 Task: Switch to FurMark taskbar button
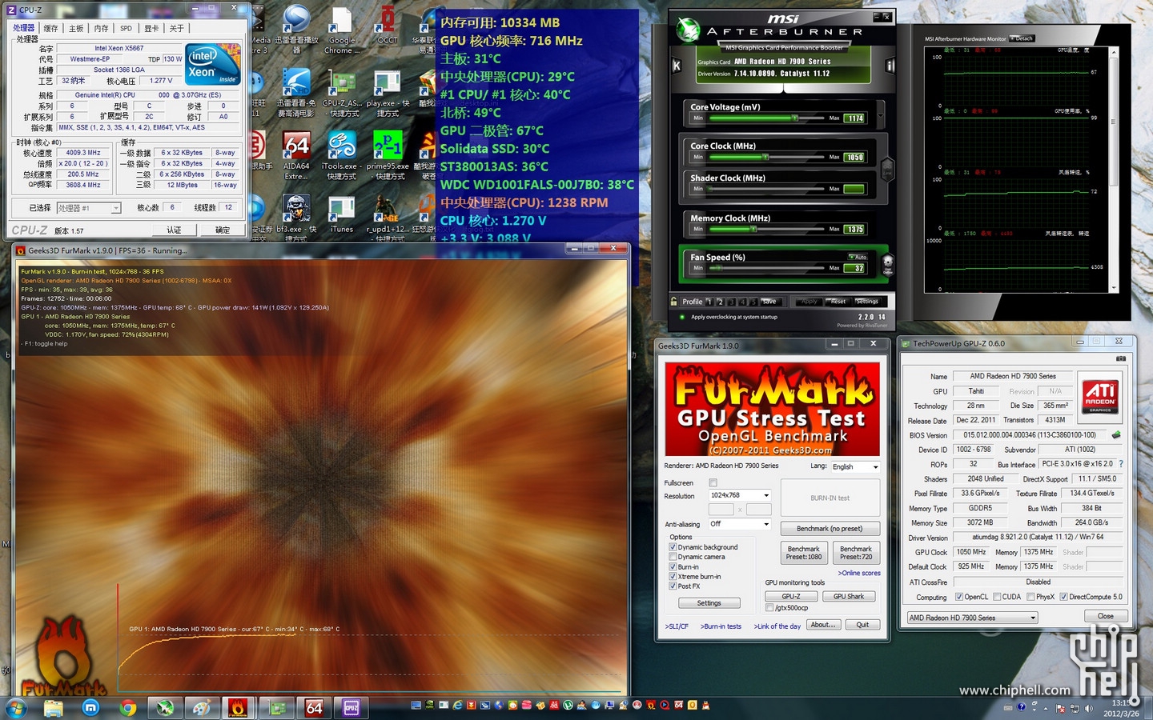click(238, 707)
